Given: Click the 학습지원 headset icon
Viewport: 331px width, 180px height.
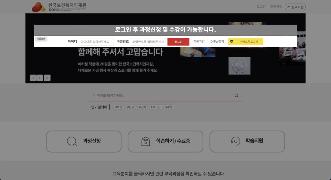Looking at the screenshot, I should [x=236, y=141].
